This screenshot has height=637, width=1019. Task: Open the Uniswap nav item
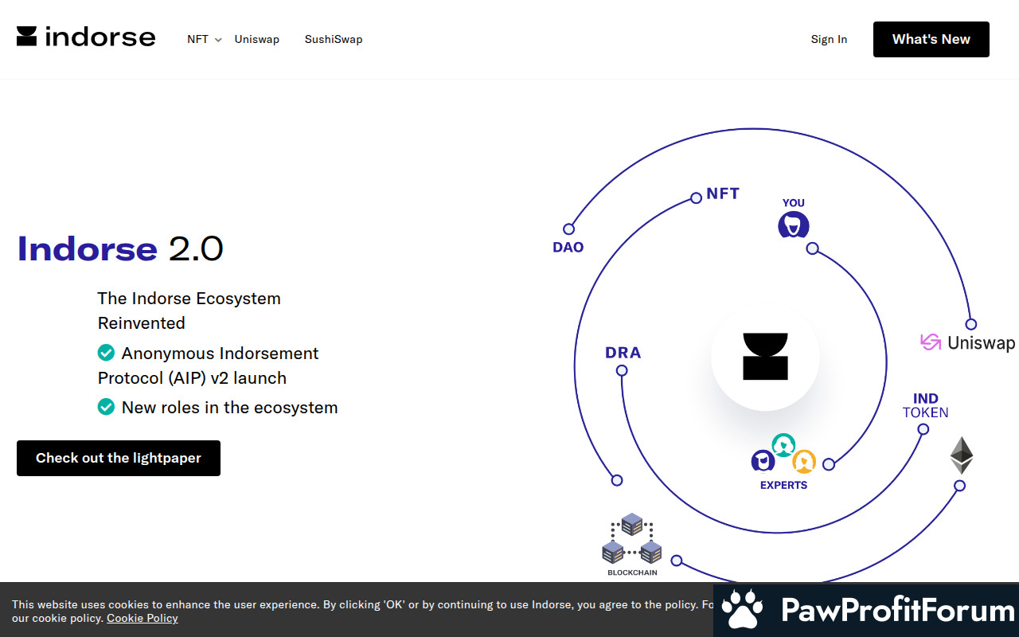(256, 39)
